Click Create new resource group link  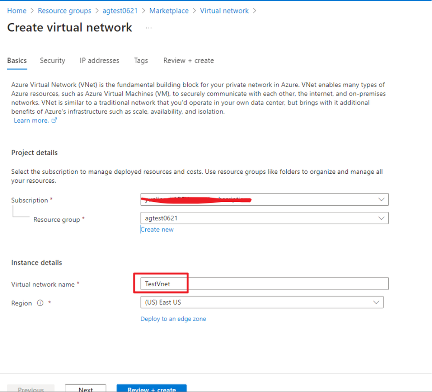coord(157,229)
